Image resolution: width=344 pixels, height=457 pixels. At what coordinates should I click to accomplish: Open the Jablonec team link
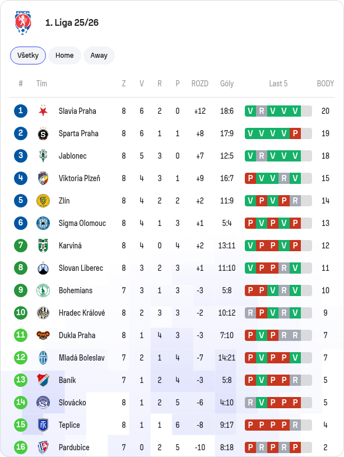(72, 156)
